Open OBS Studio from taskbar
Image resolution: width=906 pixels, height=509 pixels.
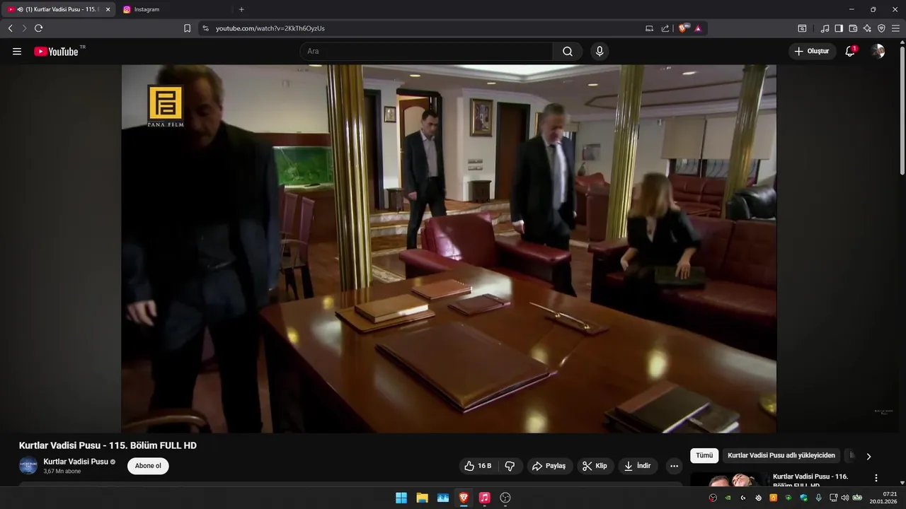point(505,498)
